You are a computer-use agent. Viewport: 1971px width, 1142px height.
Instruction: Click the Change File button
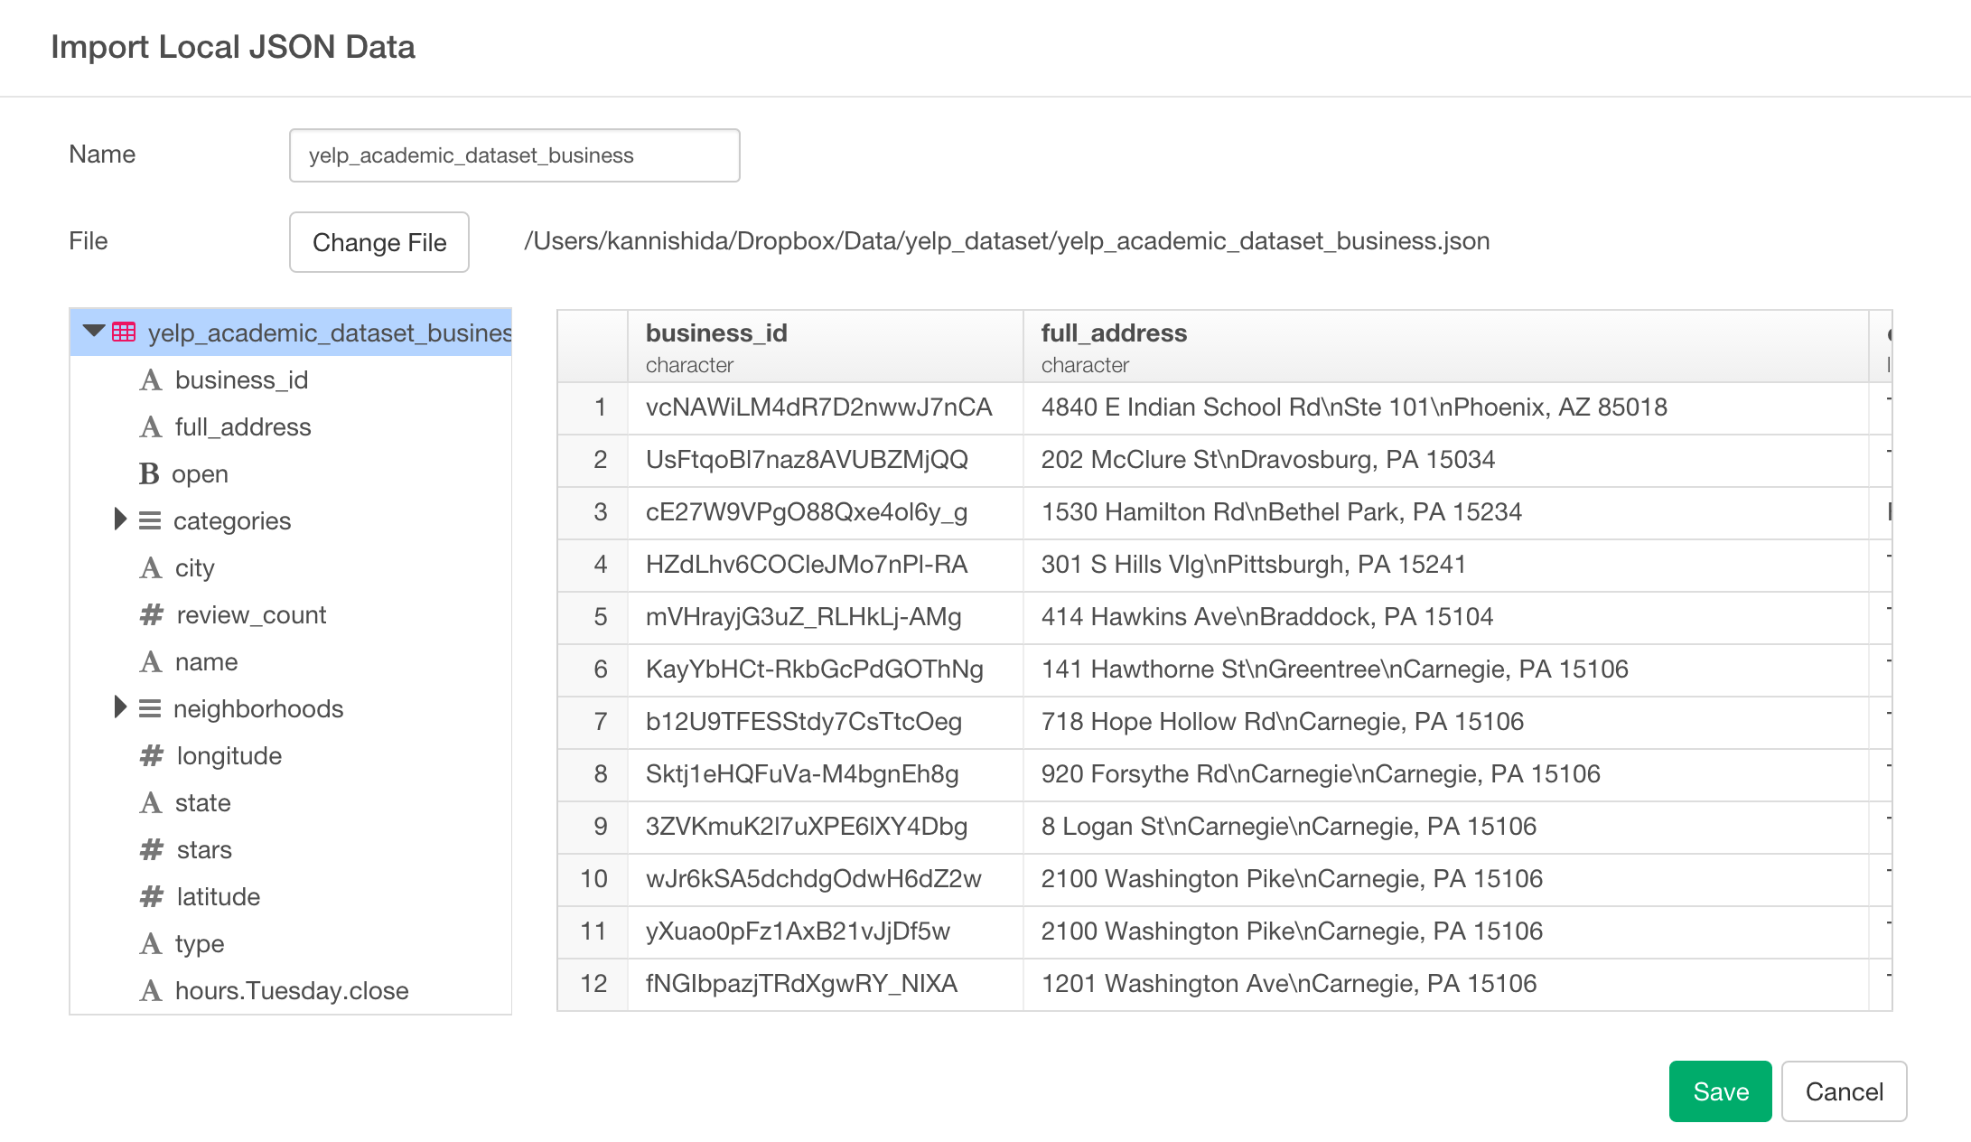point(378,241)
